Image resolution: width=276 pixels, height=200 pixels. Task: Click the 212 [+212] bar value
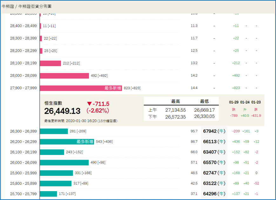coord(71,63)
